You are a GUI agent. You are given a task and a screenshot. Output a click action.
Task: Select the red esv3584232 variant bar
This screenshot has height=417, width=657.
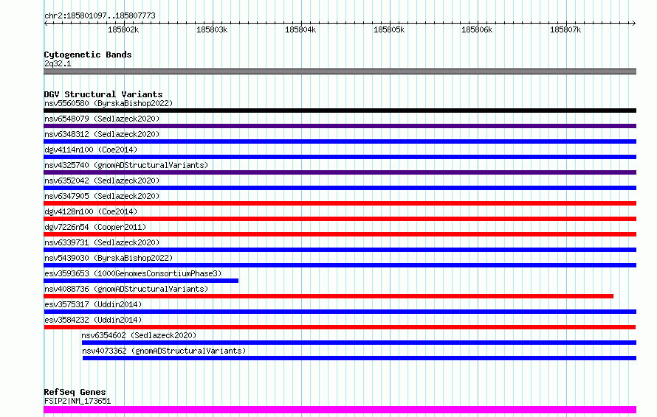tap(340, 327)
